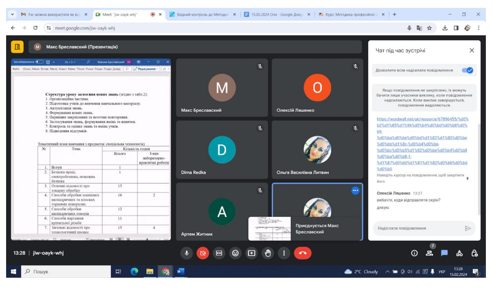
Task: Expand the tab search dropdown arrow in Chrome
Action: 12,15
